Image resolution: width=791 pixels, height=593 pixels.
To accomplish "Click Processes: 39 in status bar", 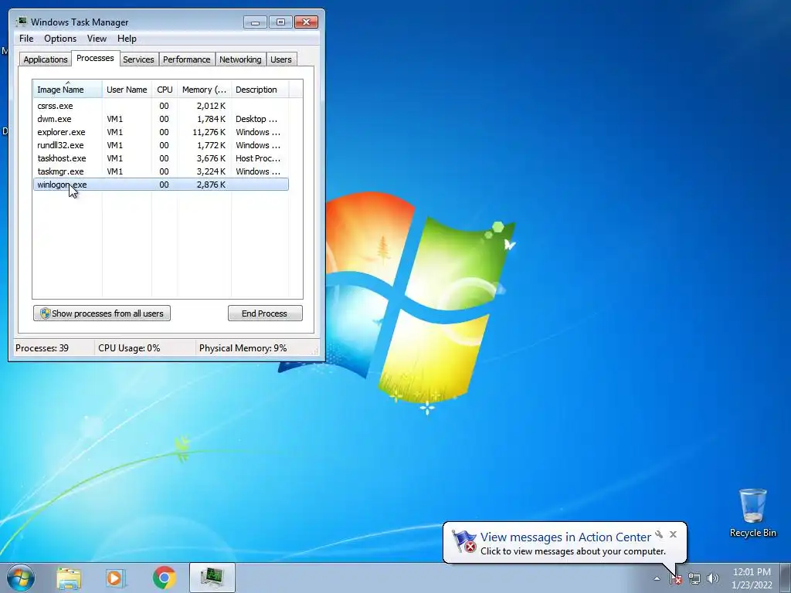I will coord(42,348).
